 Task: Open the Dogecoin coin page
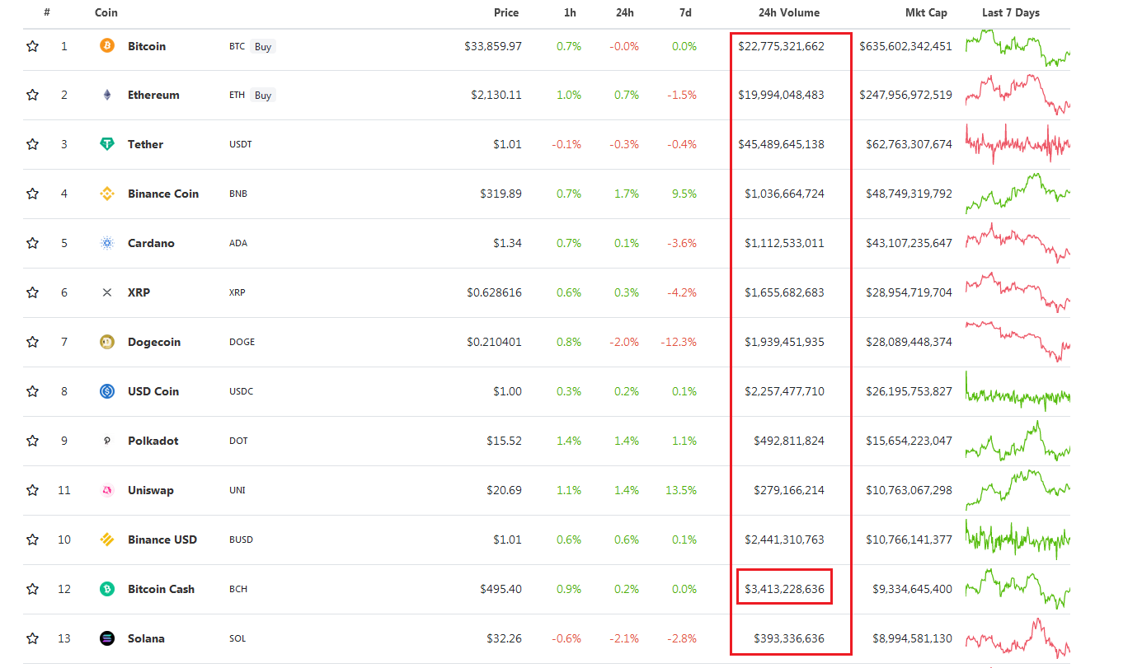(x=154, y=343)
